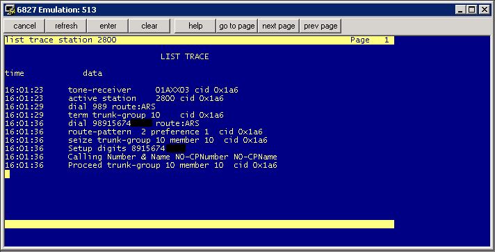Close the 6827 Emulation window
The image size is (495, 252).
(484, 10)
